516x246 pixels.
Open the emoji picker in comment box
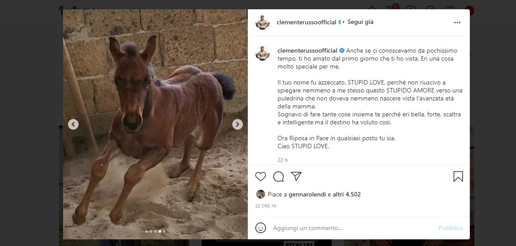pyautogui.click(x=261, y=228)
